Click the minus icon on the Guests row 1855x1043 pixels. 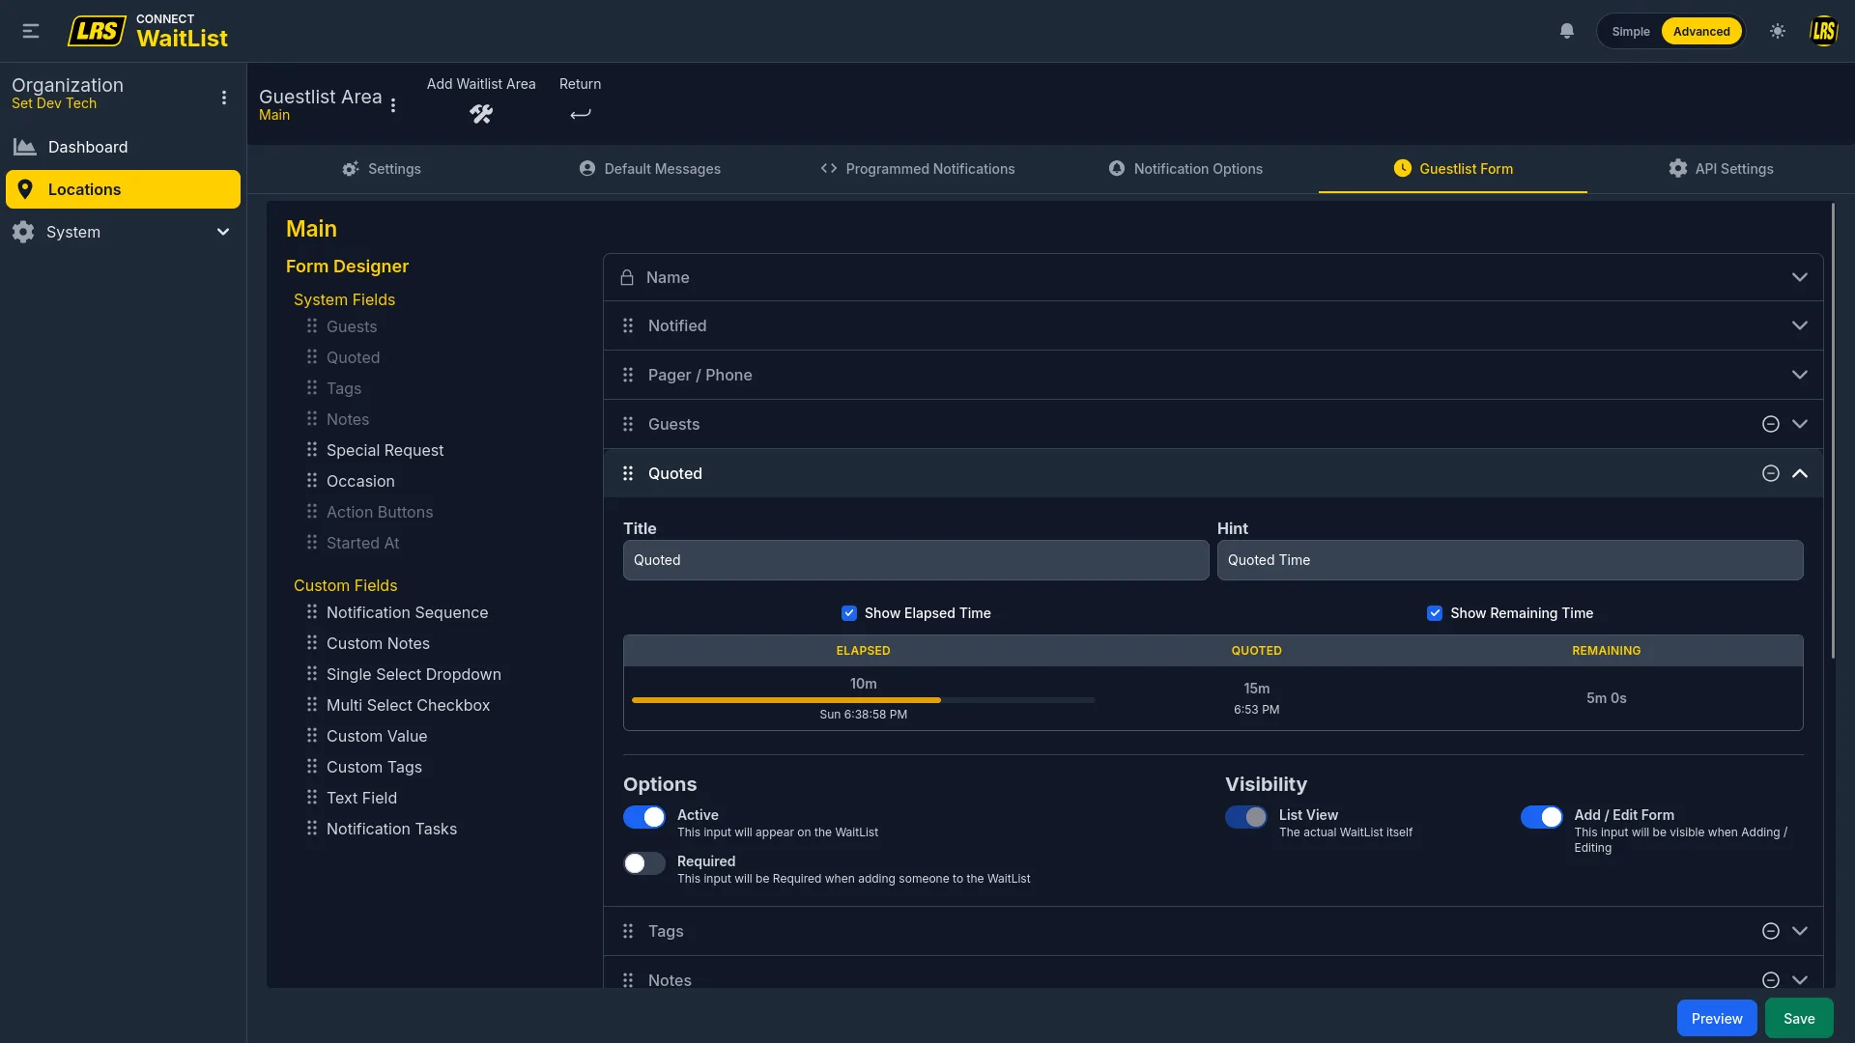(x=1770, y=424)
